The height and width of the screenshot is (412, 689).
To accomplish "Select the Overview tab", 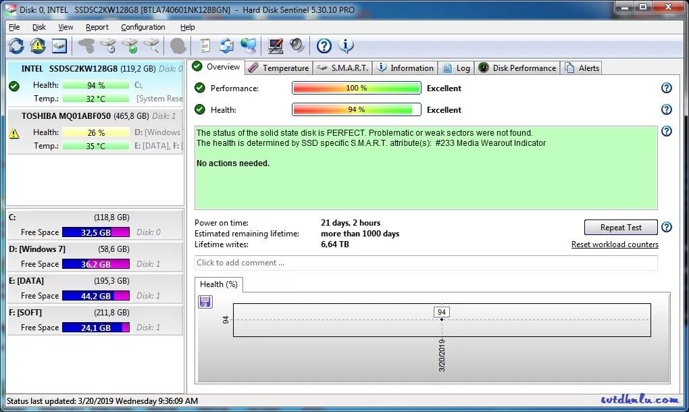I will coord(216,67).
